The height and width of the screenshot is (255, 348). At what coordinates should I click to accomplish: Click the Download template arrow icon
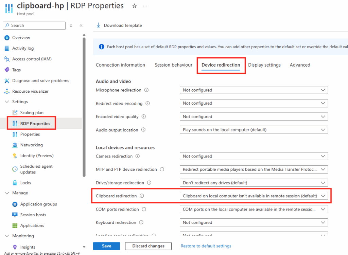99,25
